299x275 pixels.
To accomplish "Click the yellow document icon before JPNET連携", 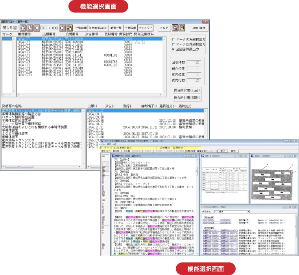I will tap(182, 28).
